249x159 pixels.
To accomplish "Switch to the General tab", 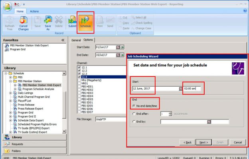I will 76,40.
